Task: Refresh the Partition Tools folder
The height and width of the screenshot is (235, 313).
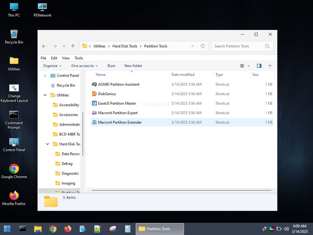Action: click(x=203, y=46)
